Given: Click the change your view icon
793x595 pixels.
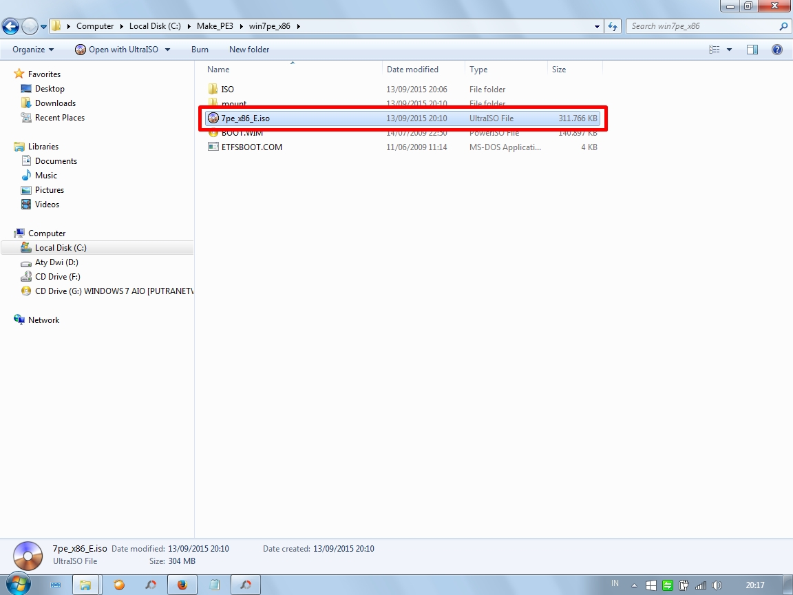Looking at the screenshot, I should 714,50.
